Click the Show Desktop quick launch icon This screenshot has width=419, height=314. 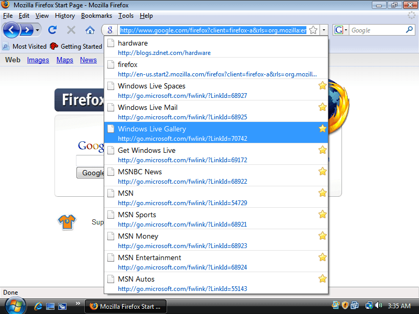50,306
